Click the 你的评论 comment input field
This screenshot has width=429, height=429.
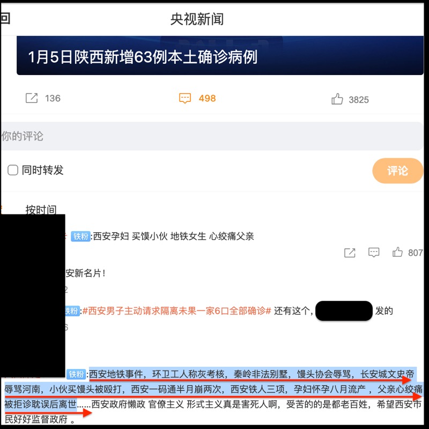pyautogui.click(x=212, y=136)
